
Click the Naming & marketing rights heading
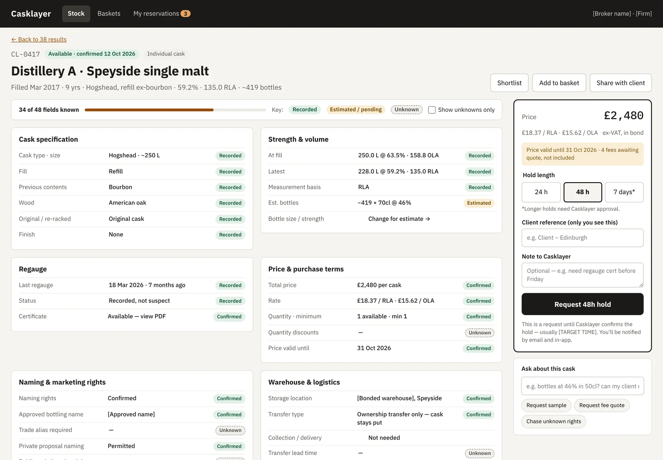tap(62, 383)
